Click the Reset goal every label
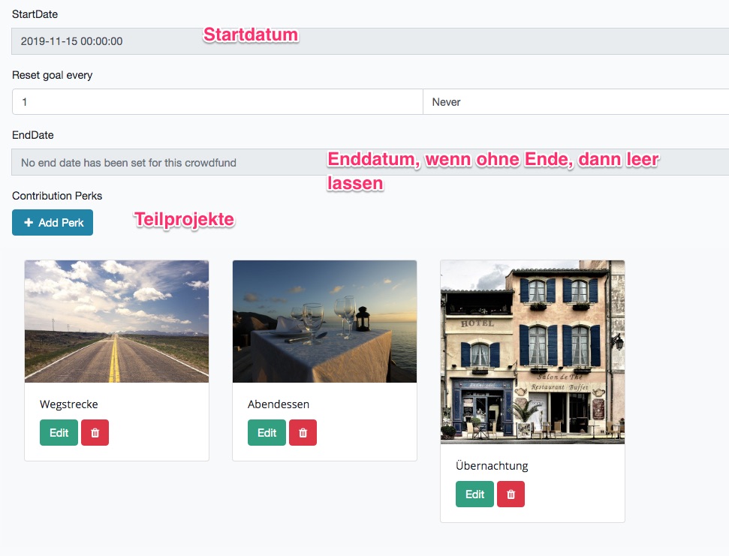This screenshot has height=556, width=729. tap(52, 75)
